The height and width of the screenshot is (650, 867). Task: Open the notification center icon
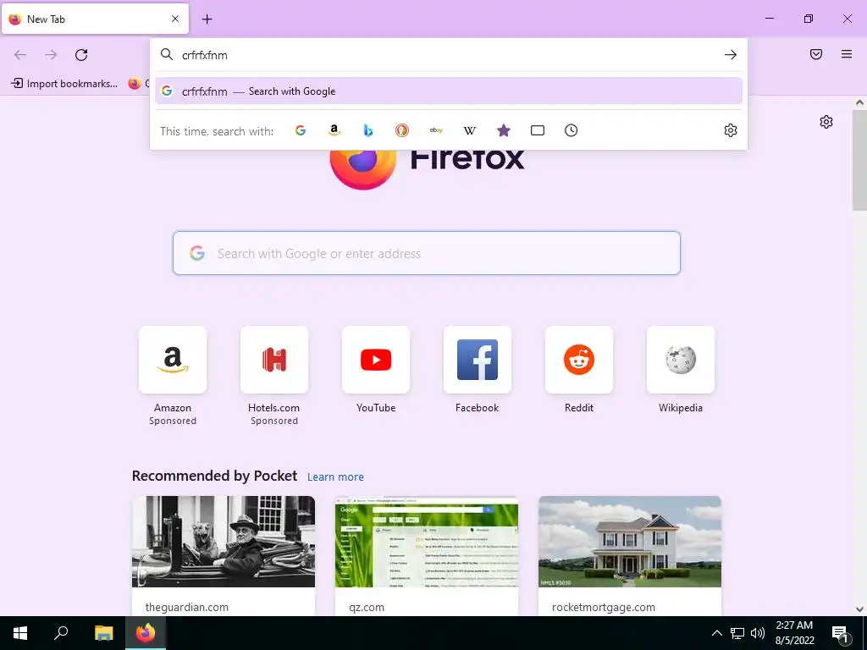pos(840,634)
